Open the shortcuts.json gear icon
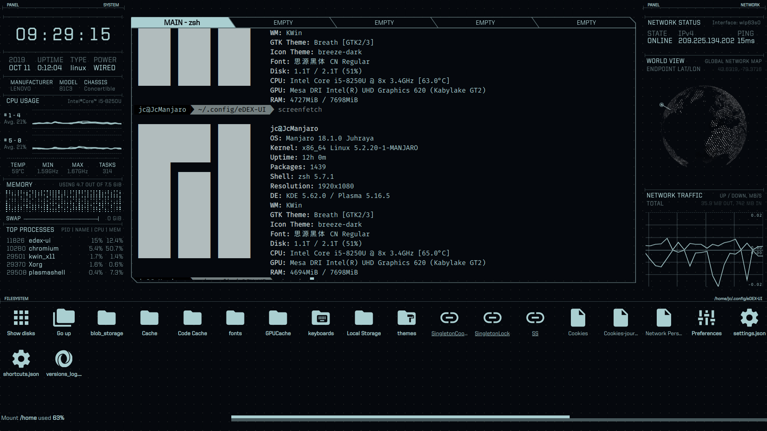The image size is (767, 431). [21, 359]
